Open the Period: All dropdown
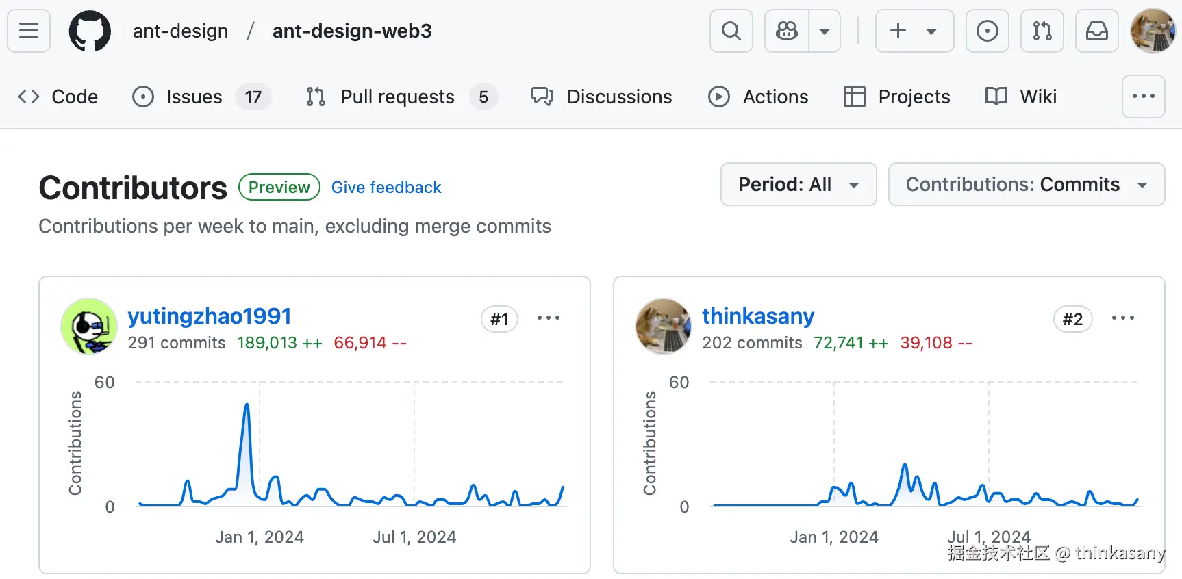1182x579 pixels. [x=798, y=184]
